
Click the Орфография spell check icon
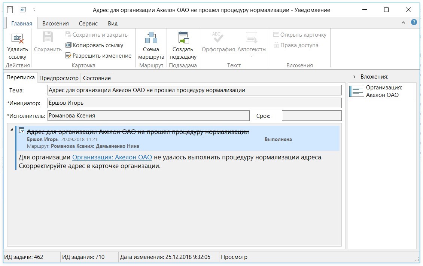(218, 37)
